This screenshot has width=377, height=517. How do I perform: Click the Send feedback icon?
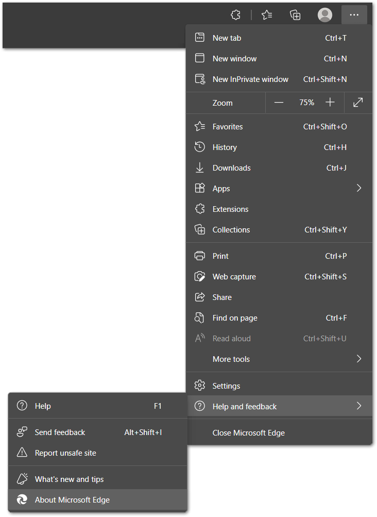tap(22, 432)
